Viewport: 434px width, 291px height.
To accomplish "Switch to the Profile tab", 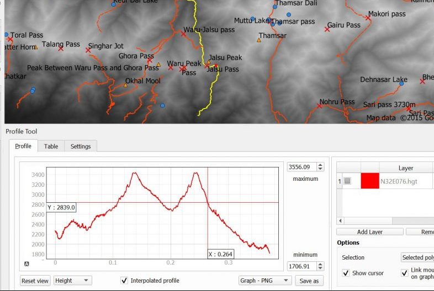I will (23, 146).
